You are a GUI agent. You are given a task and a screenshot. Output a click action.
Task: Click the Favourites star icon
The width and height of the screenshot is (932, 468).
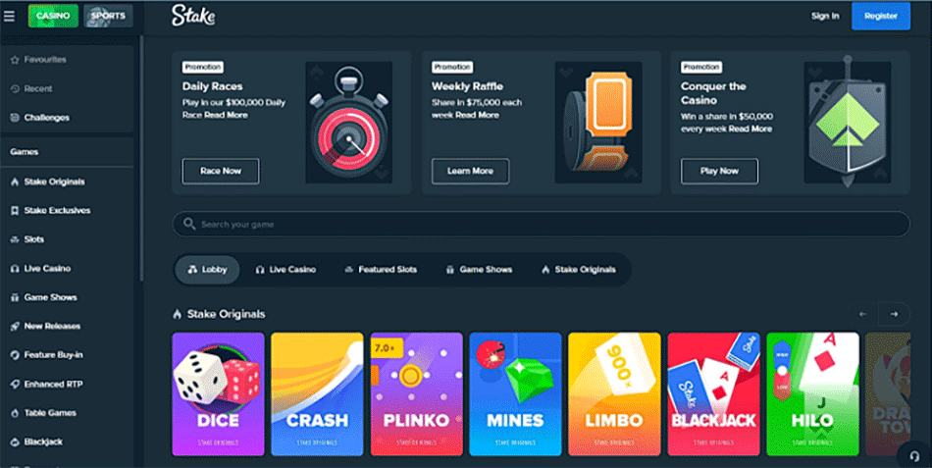click(x=15, y=60)
